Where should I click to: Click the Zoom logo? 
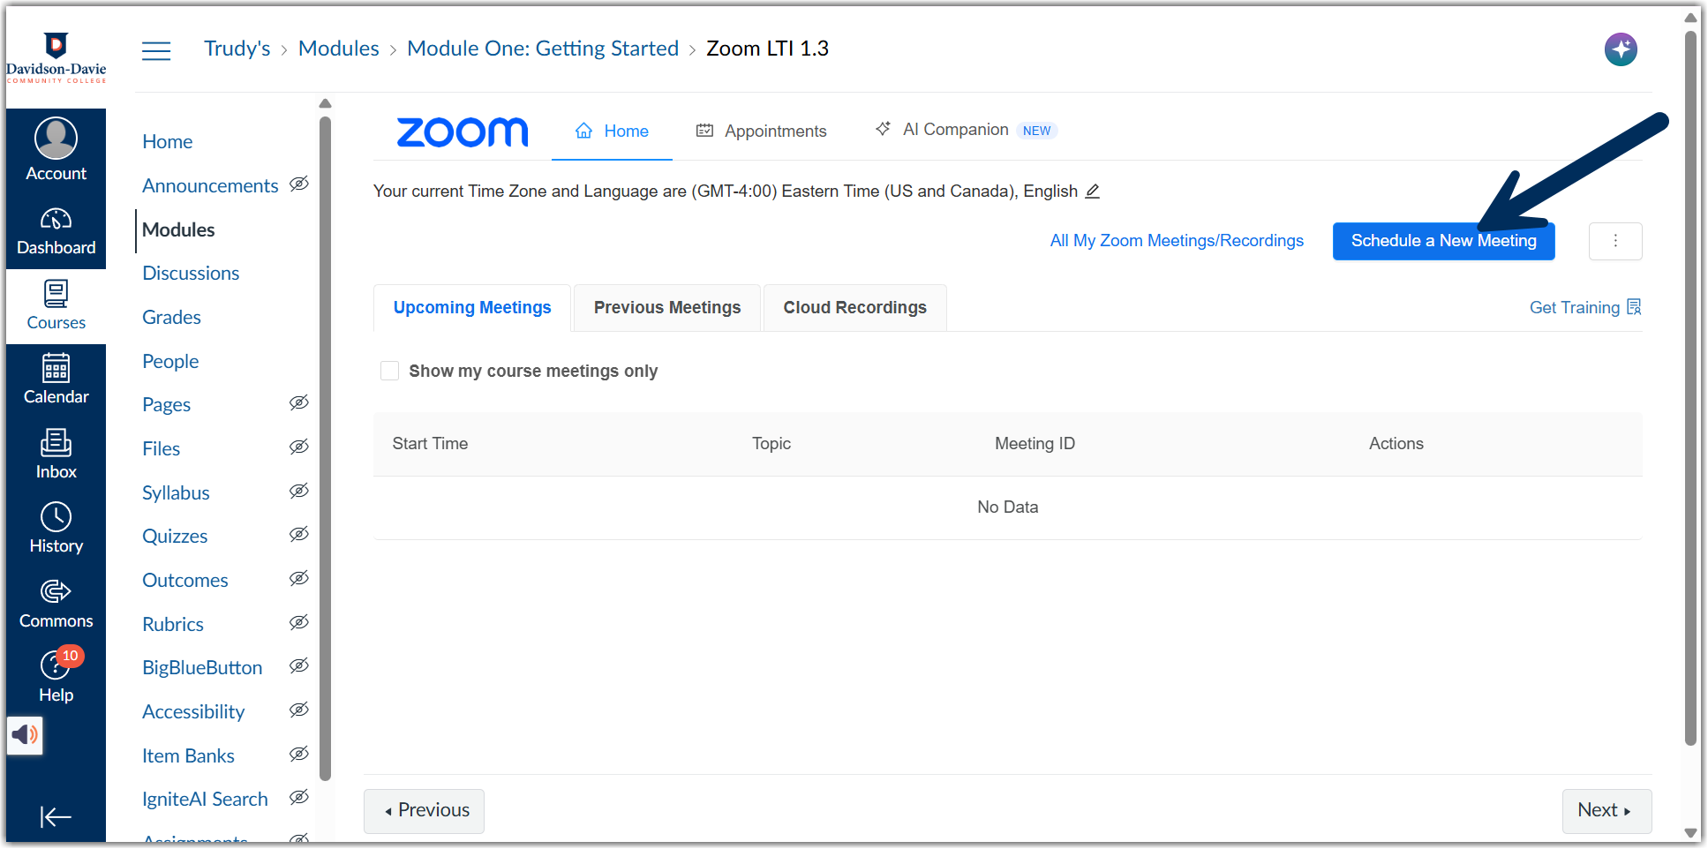(463, 131)
